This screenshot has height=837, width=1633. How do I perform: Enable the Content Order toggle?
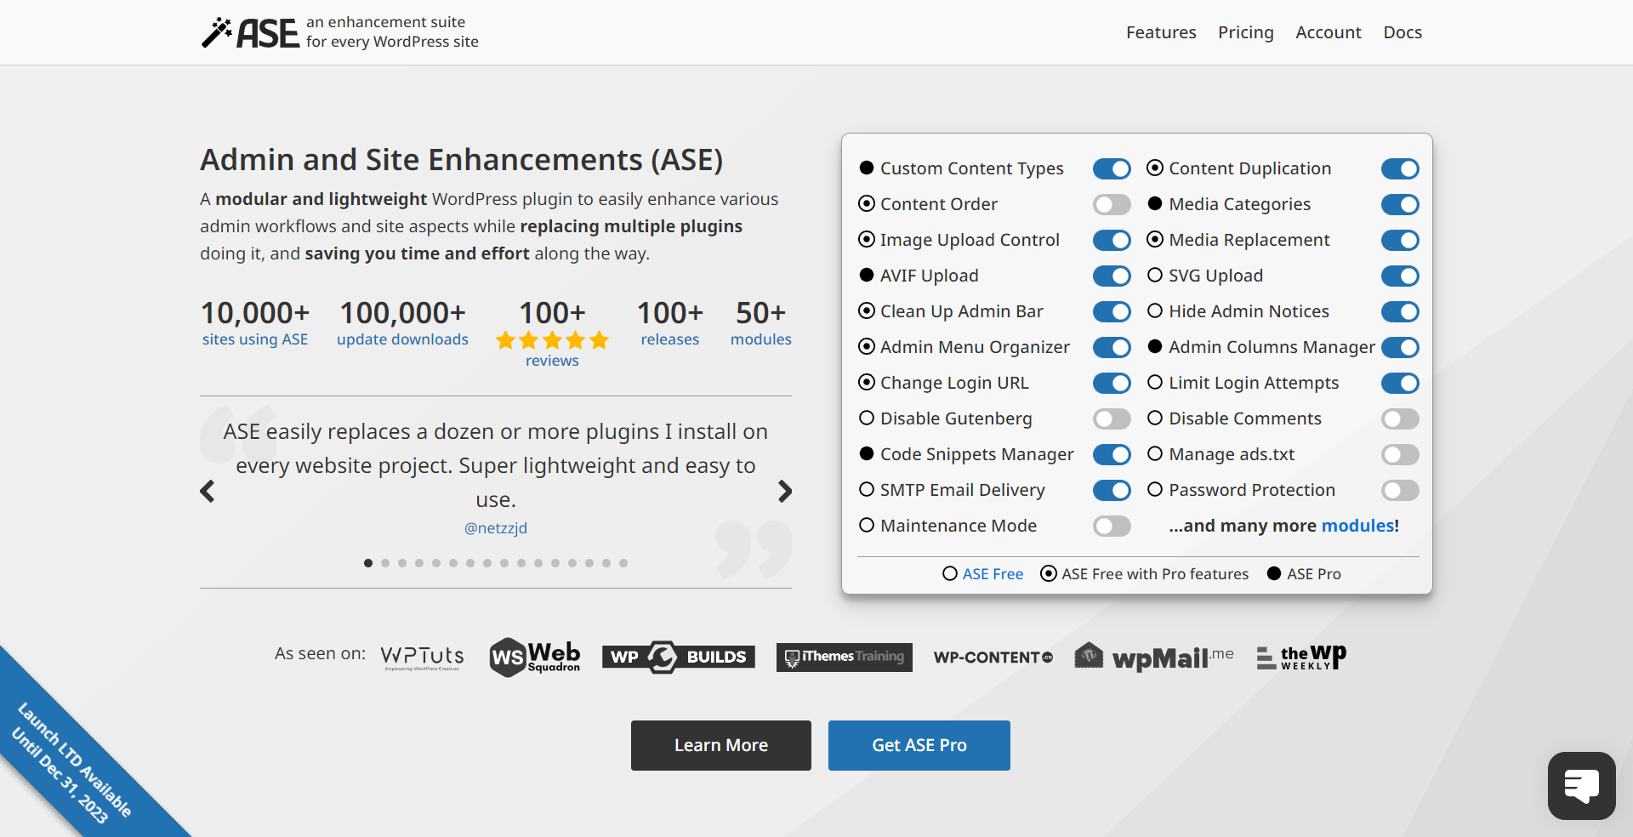click(1112, 205)
